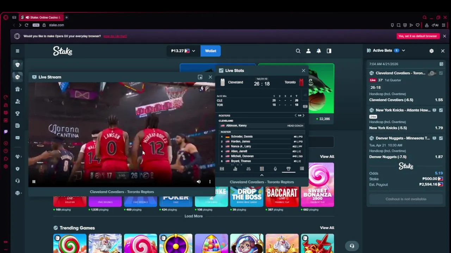Dismiss the Opera GX default browser banner
451x253 pixels.
[444, 36]
